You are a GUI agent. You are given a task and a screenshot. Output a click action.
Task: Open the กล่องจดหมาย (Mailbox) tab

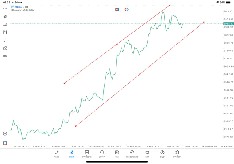coord(132,154)
